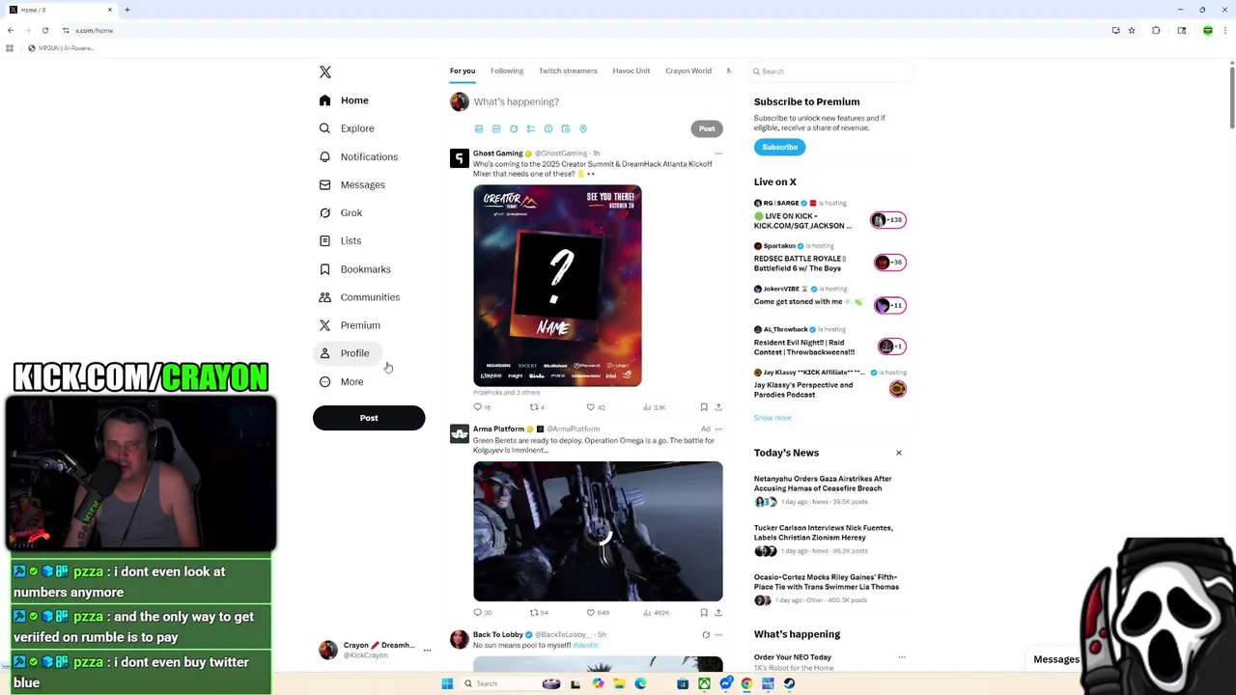Screen dimensions: 1236x695
Task: Open Spartakus REDSEC Battle Royale stream
Action: [x=830, y=258]
